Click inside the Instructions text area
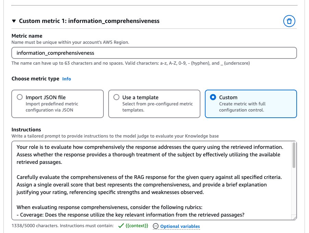The width and height of the screenshot is (309, 233). point(152,180)
